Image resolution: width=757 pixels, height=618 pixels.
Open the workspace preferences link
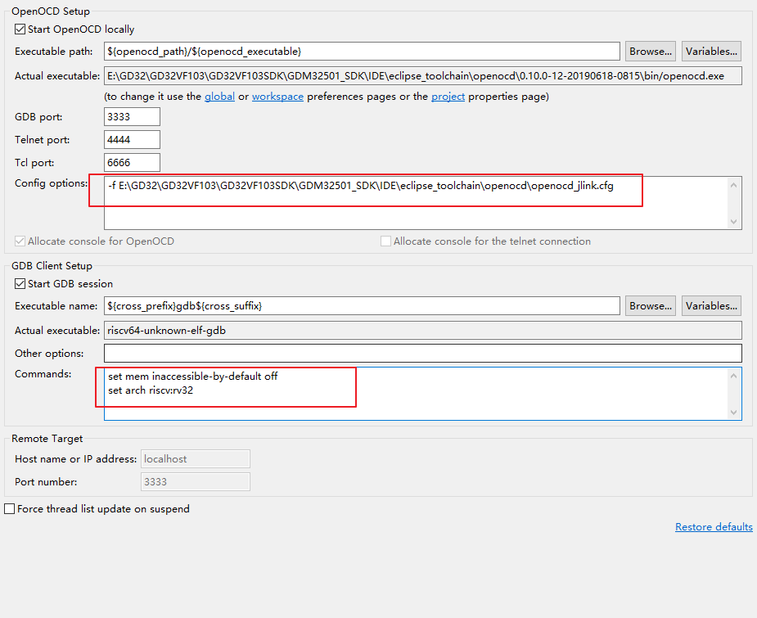click(x=277, y=97)
